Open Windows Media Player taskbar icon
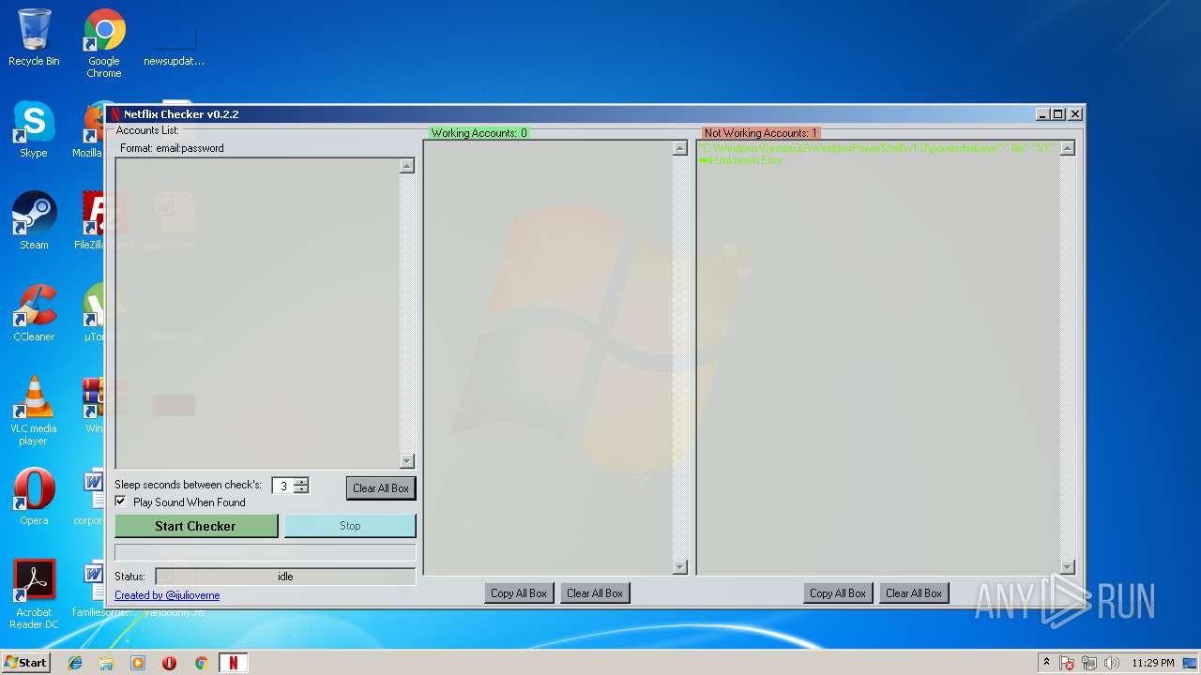Image resolution: width=1201 pixels, height=675 pixels. (x=138, y=663)
